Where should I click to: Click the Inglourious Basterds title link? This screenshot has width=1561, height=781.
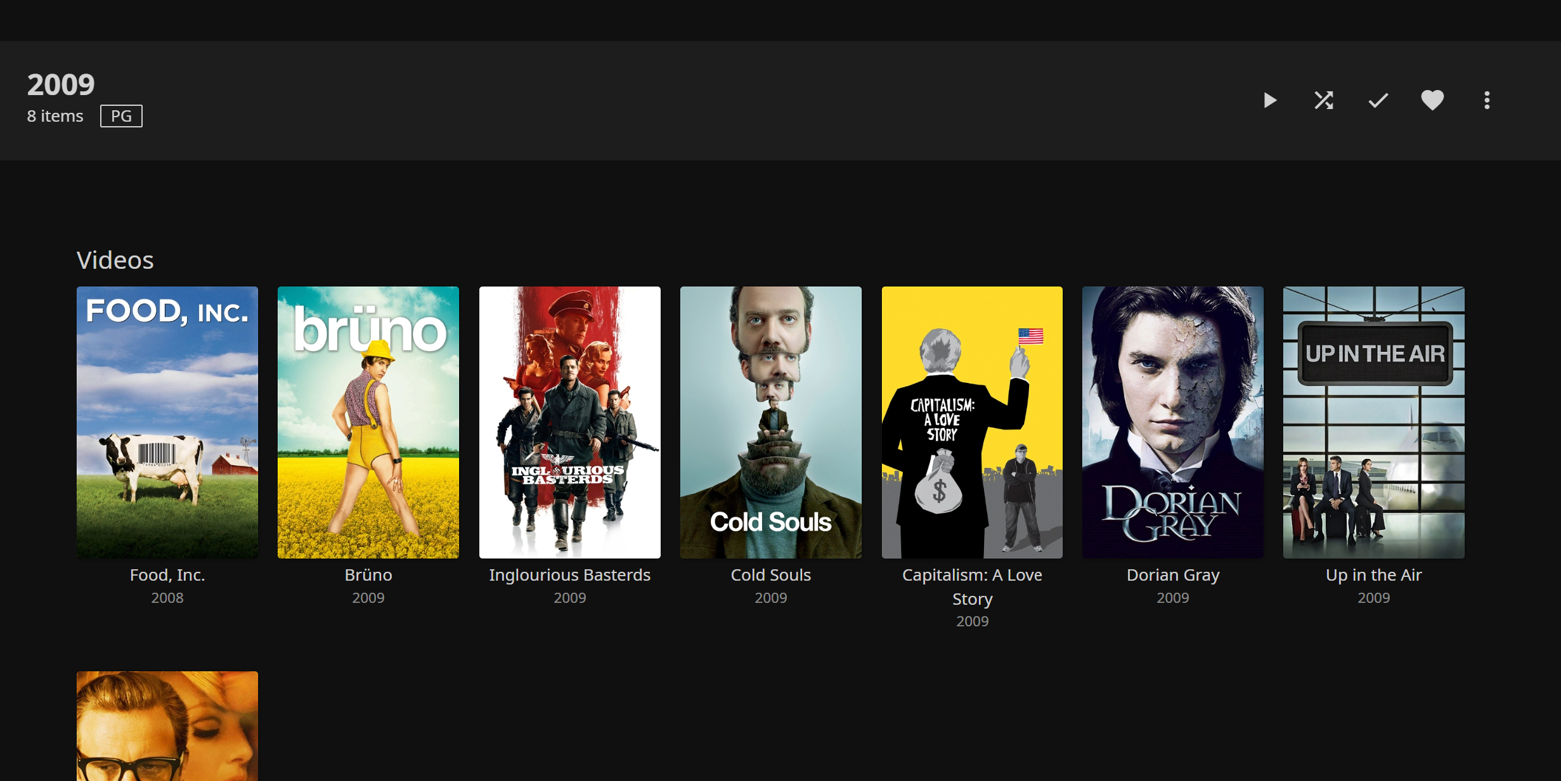click(x=569, y=575)
